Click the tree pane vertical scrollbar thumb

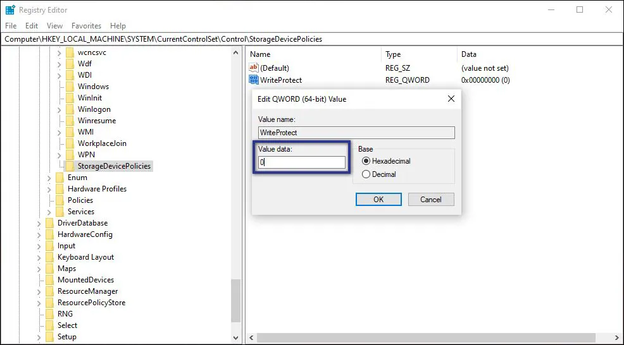pos(236,301)
